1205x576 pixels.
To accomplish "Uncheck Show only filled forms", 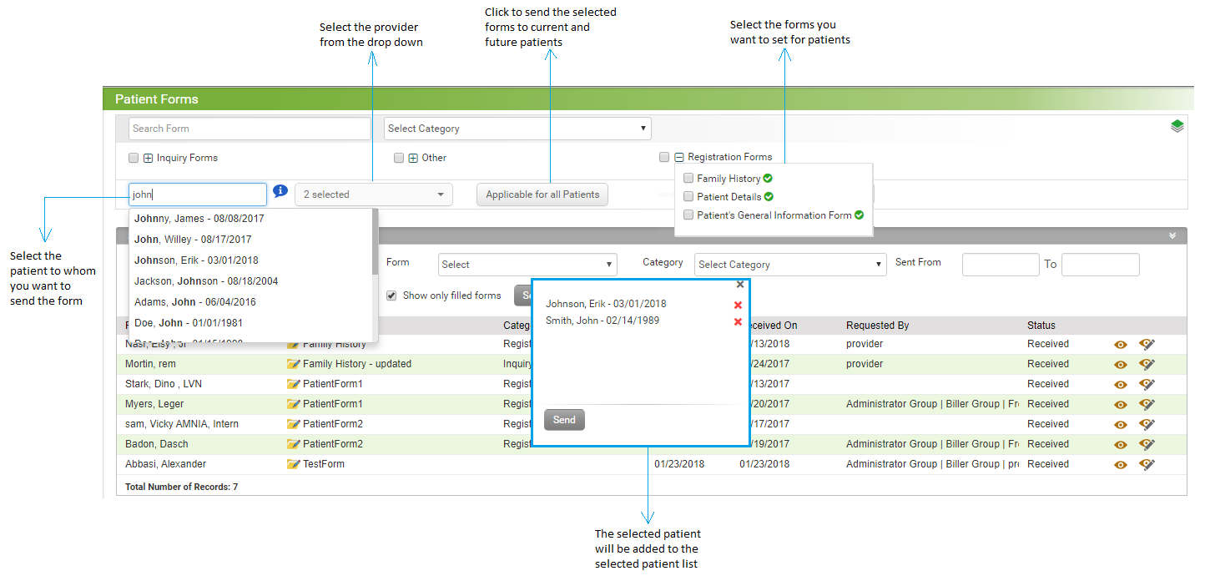I will pyautogui.click(x=391, y=295).
